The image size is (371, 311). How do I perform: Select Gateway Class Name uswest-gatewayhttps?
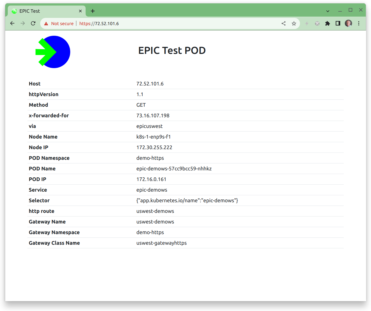(162, 243)
